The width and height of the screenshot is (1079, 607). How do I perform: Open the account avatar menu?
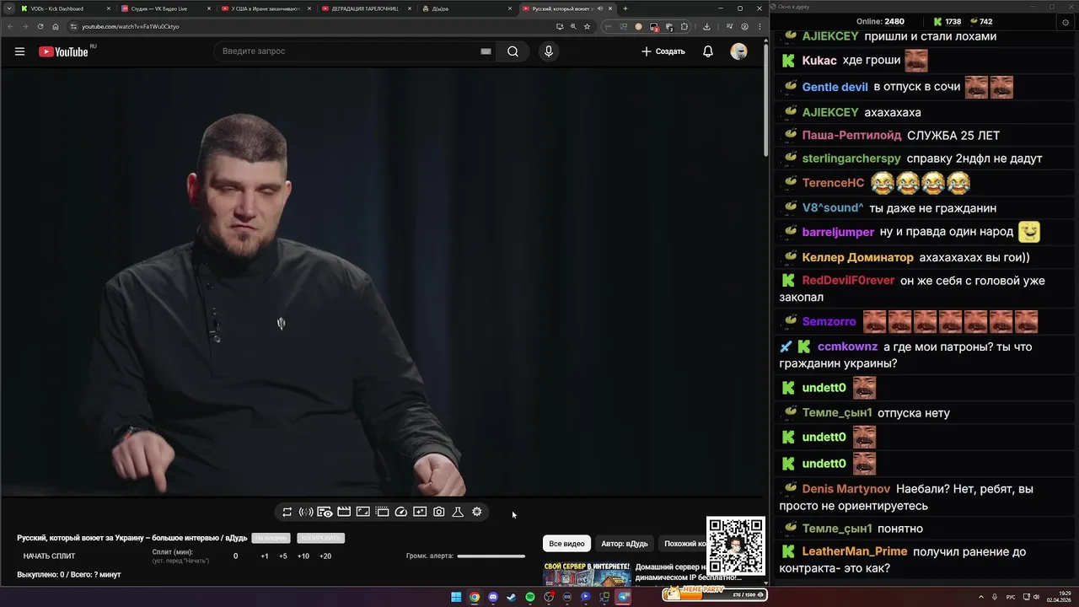click(738, 51)
